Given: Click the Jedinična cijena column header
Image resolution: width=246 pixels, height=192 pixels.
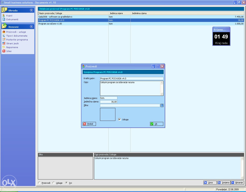Looking at the screenshot, I should click(187, 13).
